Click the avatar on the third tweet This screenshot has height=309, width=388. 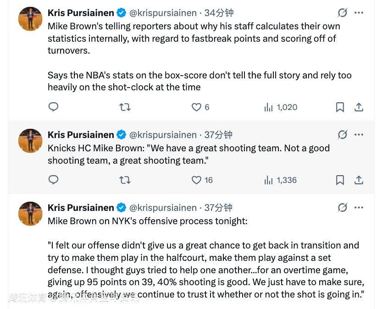coord(30,213)
